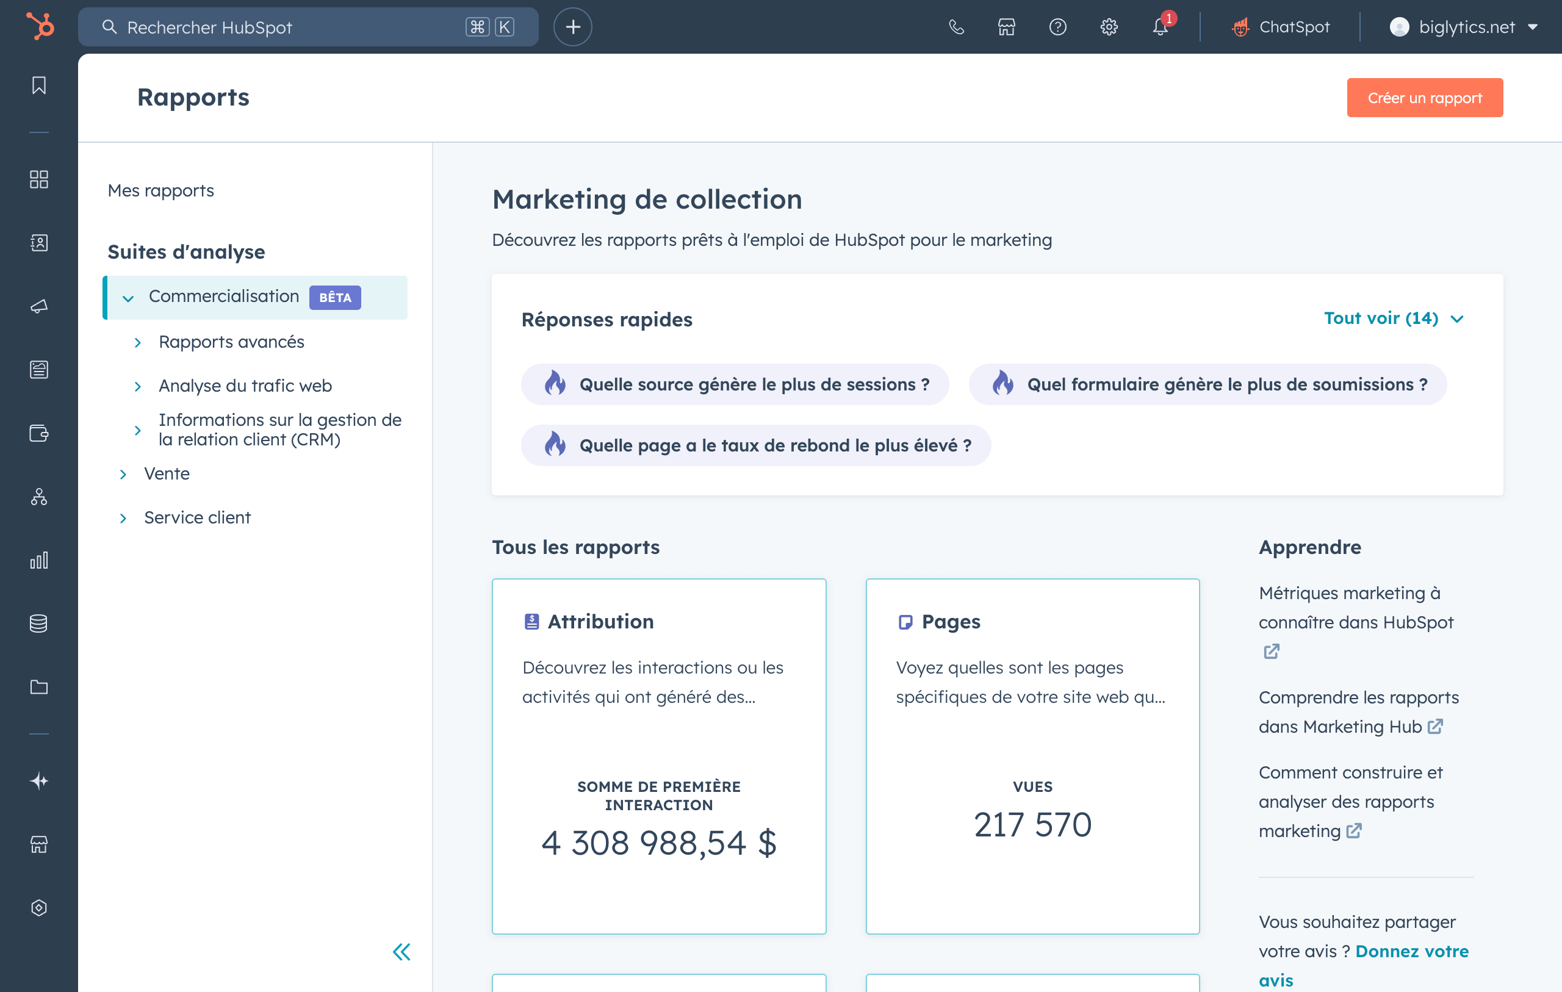The height and width of the screenshot is (992, 1562).
Task: Click Créer un rapport button
Action: click(x=1425, y=98)
